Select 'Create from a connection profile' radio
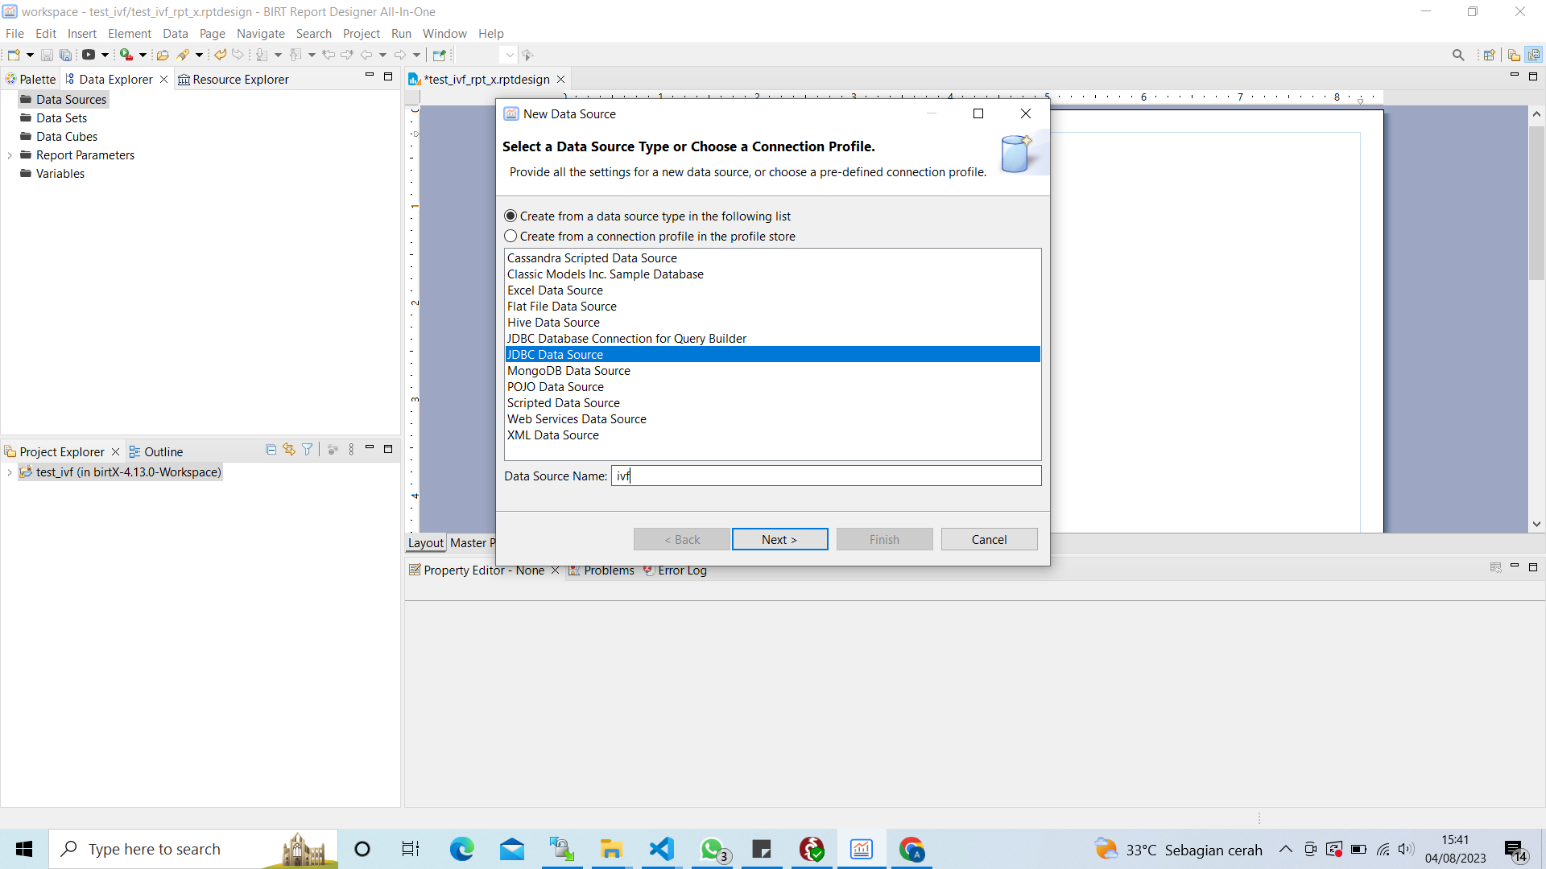Viewport: 1546px width, 869px height. coord(511,237)
